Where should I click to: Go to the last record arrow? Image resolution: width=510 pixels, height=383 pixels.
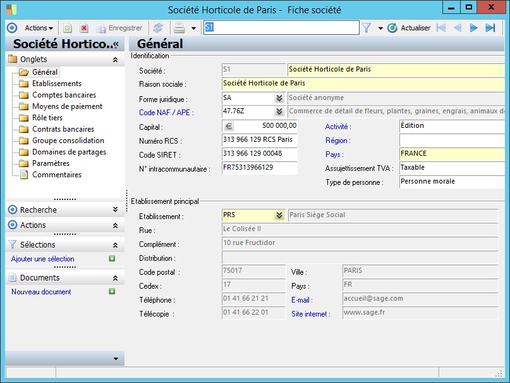(x=490, y=28)
